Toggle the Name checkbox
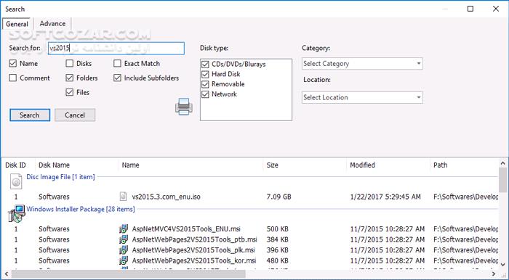The width and height of the screenshot is (509, 280). point(13,63)
